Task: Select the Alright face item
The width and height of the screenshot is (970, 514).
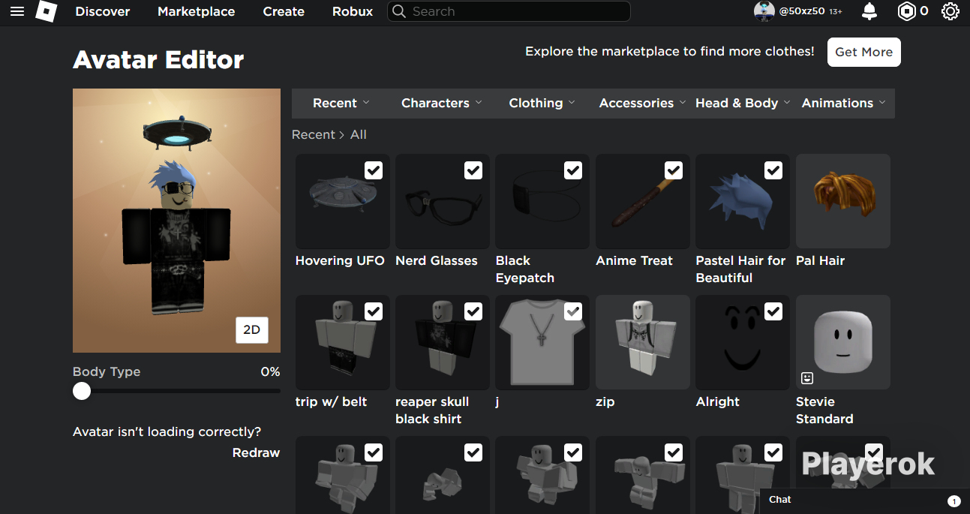Action: [x=743, y=342]
